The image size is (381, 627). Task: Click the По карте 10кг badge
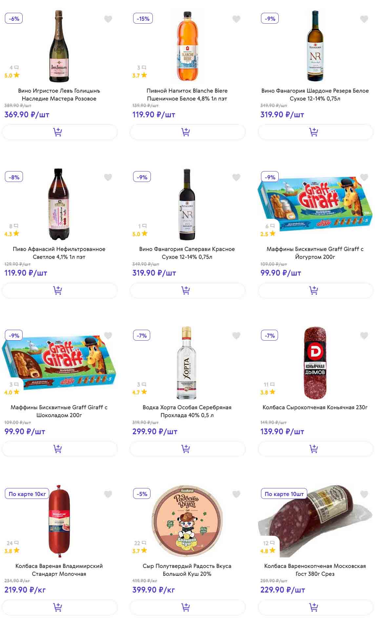[x=27, y=494]
